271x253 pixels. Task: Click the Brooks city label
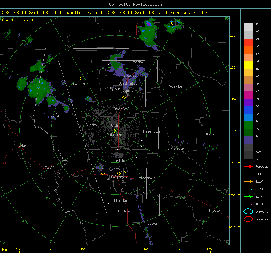coord(214,211)
